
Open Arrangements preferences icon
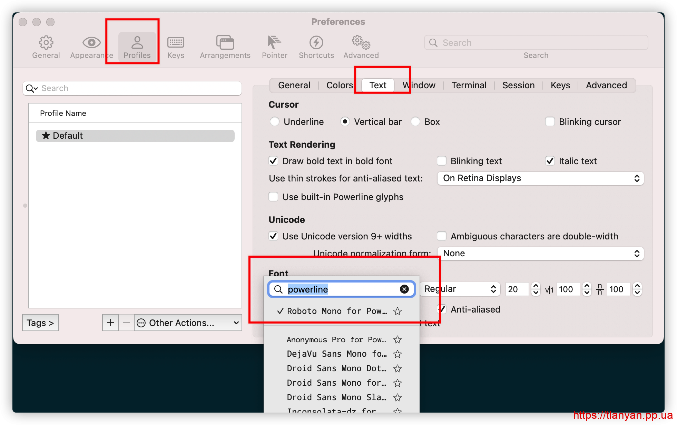coord(225,42)
